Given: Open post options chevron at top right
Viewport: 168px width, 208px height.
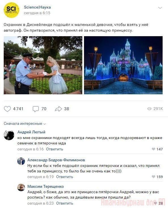Looking at the screenshot, I should (160, 8).
